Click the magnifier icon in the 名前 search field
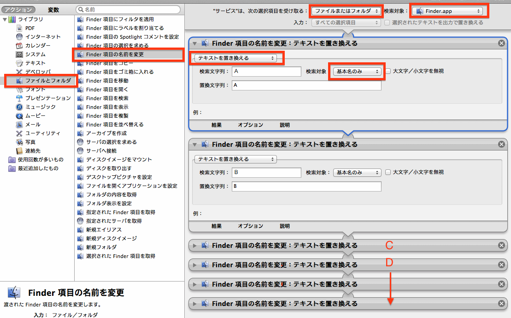 (81, 10)
